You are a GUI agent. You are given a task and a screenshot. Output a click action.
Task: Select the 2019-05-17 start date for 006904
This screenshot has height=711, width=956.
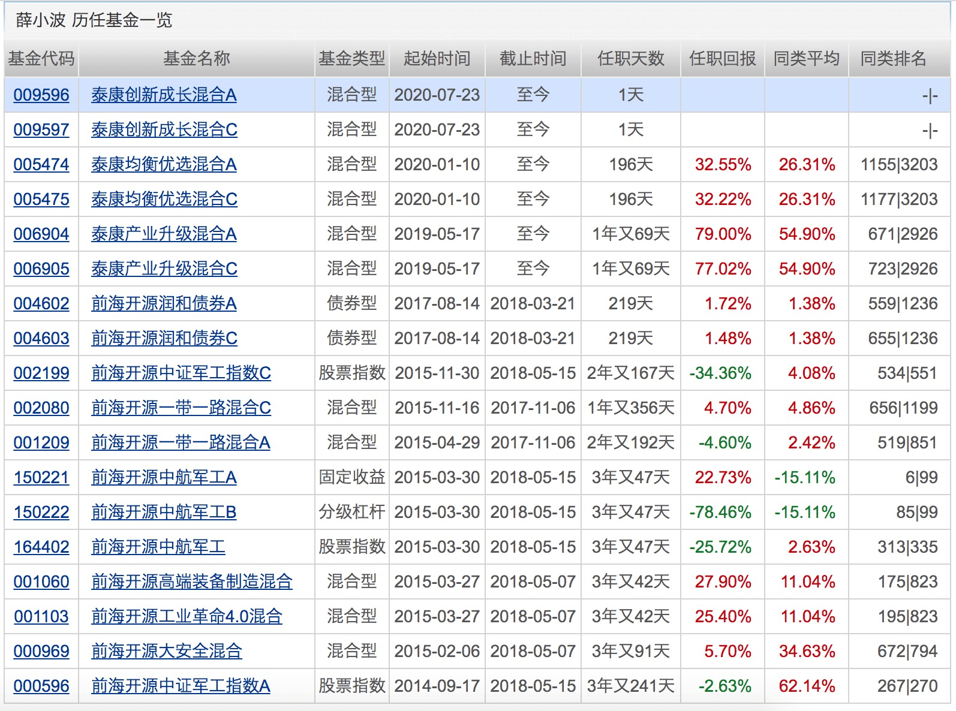click(437, 234)
